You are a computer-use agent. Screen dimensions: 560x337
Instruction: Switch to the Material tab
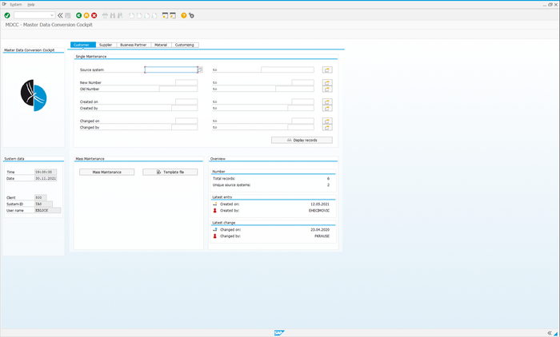click(161, 45)
